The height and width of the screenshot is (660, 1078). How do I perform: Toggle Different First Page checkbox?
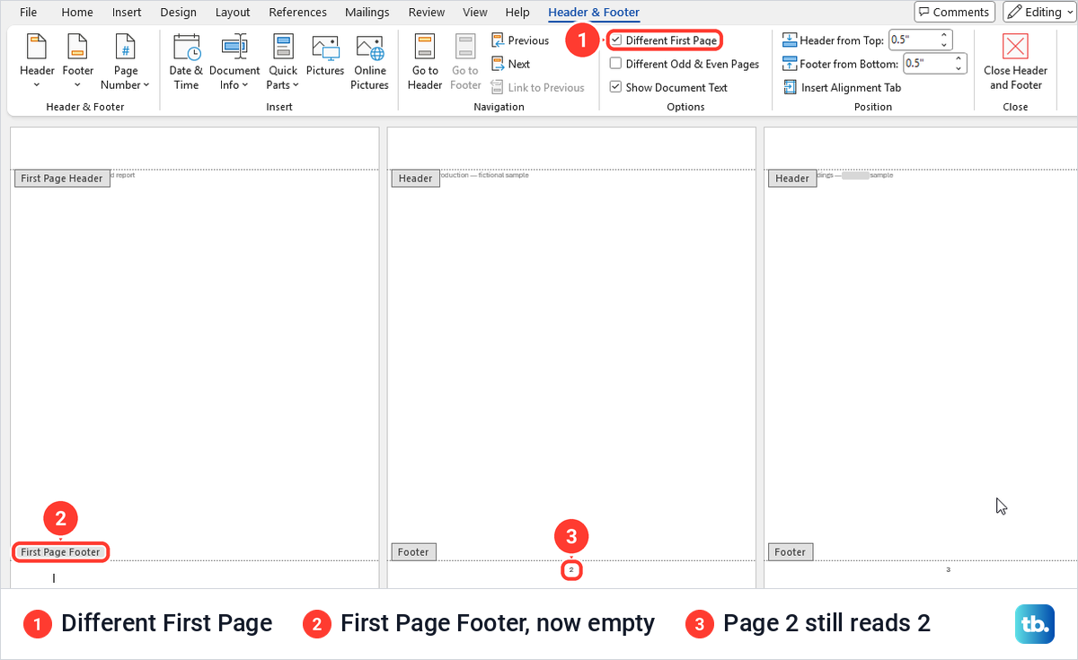(x=615, y=40)
